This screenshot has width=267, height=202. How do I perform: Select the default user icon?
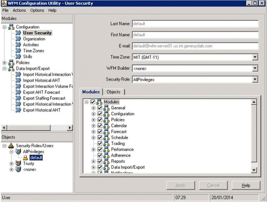(x=25, y=157)
